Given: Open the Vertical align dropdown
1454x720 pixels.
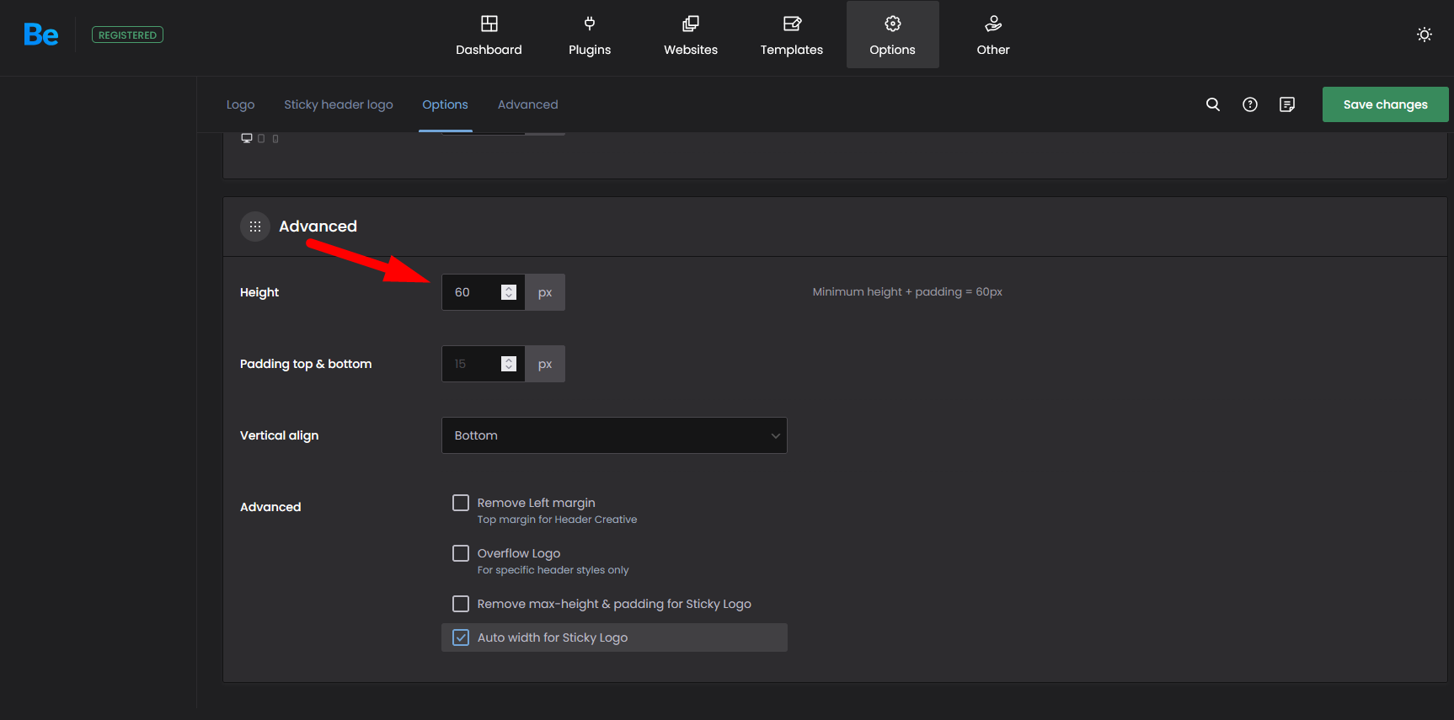Looking at the screenshot, I should [x=614, y=435].
